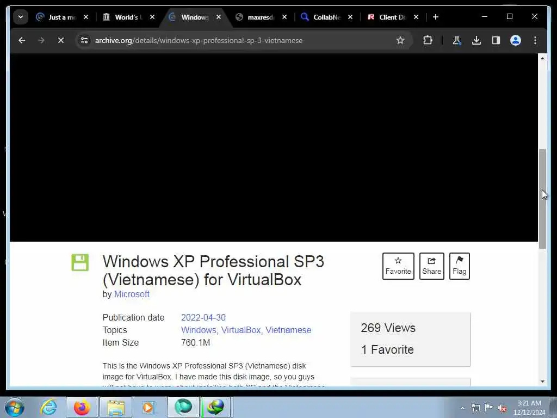The height and width of the screenshot is (418, 557).
Task: Show the Downloads panel
Action: (x=476, y=40)
